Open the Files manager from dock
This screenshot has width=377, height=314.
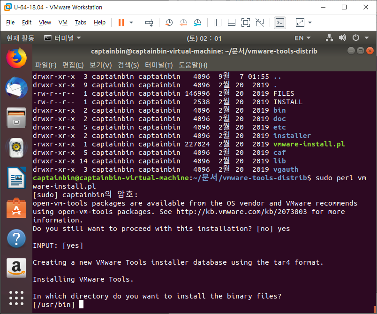(x=16, y=118)
